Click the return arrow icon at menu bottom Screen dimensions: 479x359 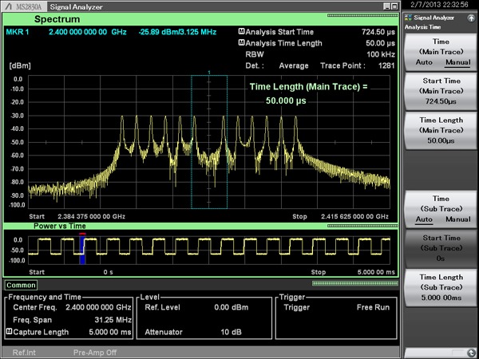471,353
